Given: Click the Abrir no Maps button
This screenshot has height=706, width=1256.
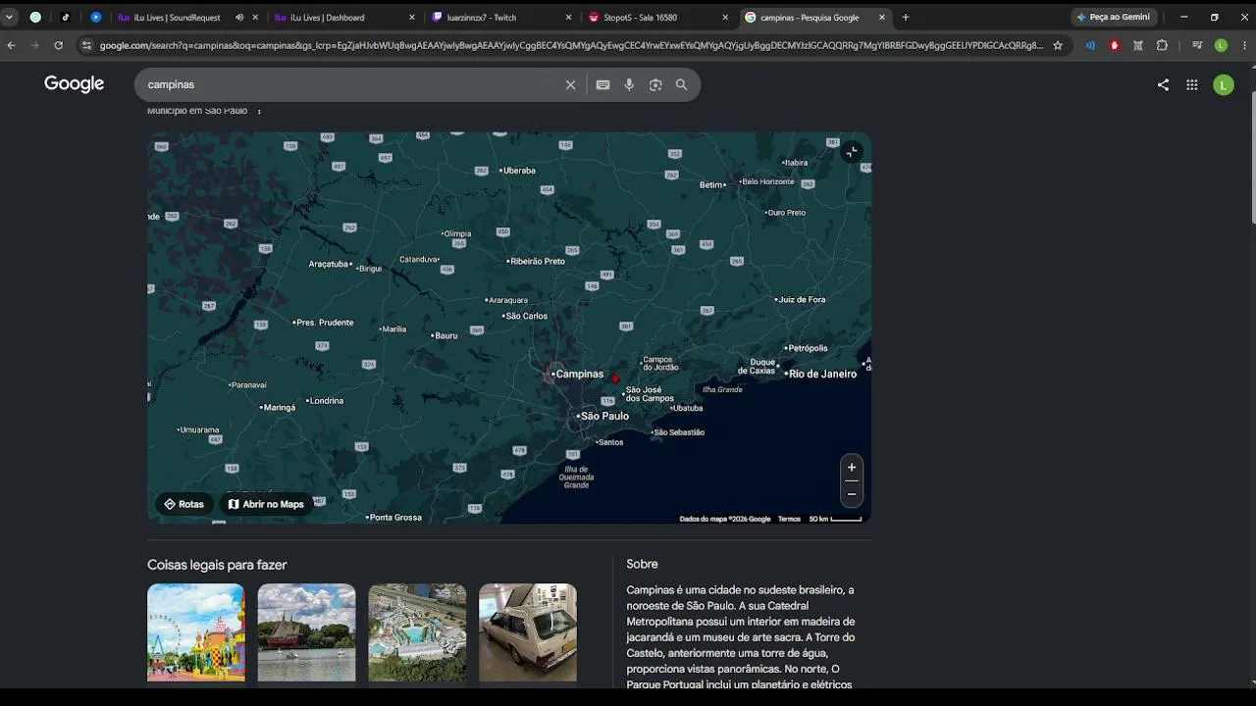Looking at the screenshot, I should (x=266, y=504).
